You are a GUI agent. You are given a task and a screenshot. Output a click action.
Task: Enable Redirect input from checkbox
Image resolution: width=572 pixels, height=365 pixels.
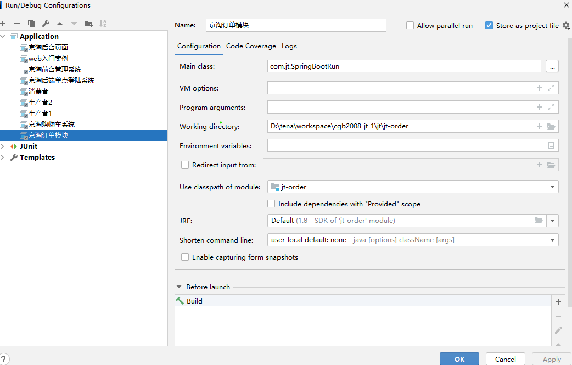[185, 165]
